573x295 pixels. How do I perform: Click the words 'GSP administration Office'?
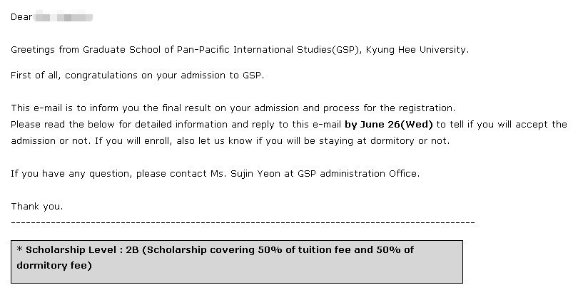(358, 174)
